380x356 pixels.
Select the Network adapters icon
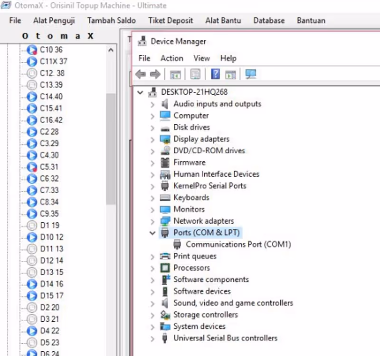pos(166,221)
